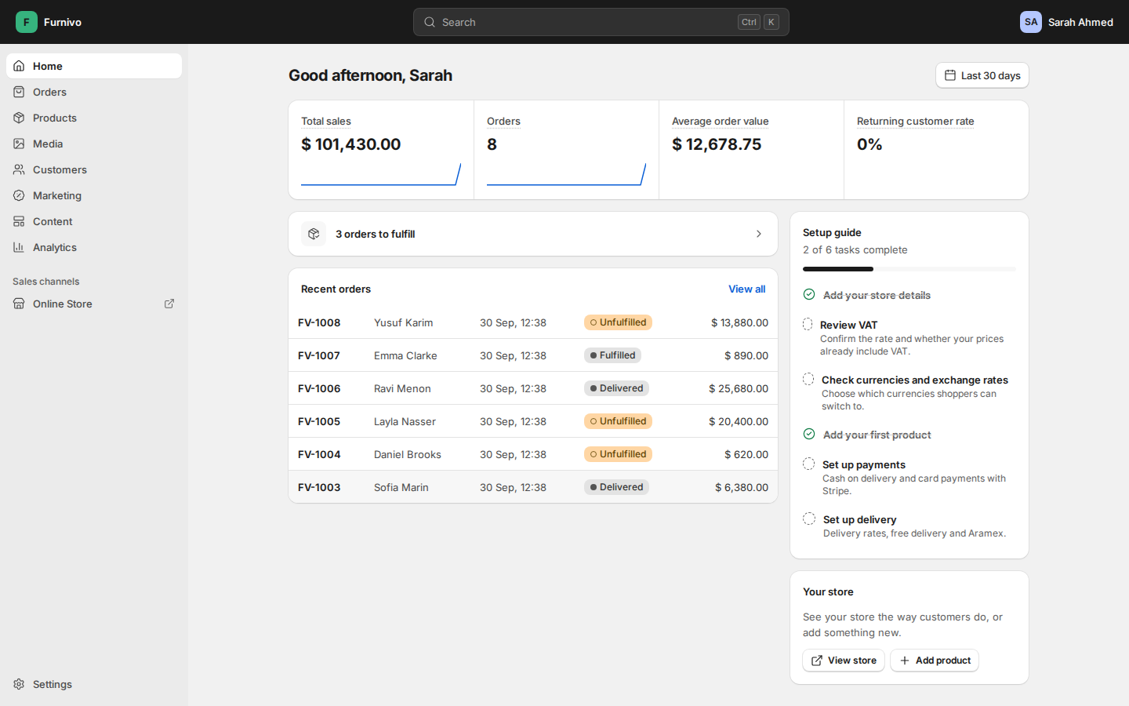Click Unfulfilled badge on order FV-1004
Viewport: 1129px width, 706px height.
click(618, 454)
